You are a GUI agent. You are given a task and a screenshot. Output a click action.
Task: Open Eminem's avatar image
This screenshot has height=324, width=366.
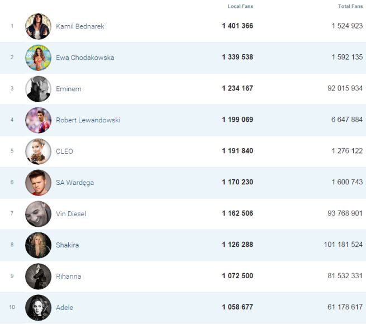38,89
